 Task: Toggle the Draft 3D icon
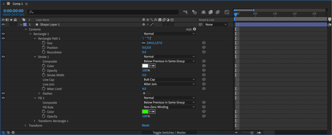click(195, 12)
